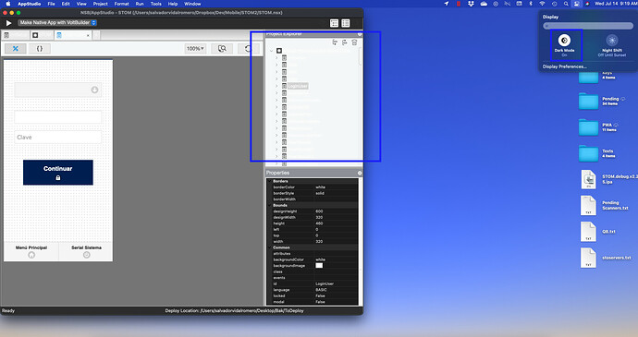
Task: Click the Continuar button on the form
Action: tap(57, 173)
